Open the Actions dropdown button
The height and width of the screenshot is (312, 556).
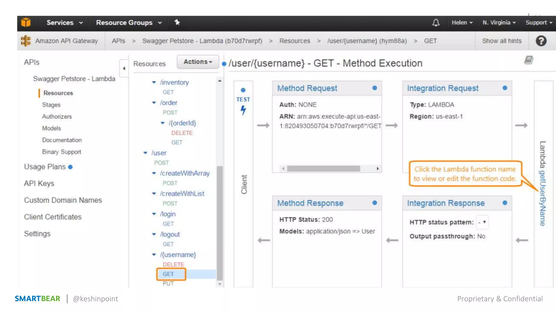pos(198,62)
